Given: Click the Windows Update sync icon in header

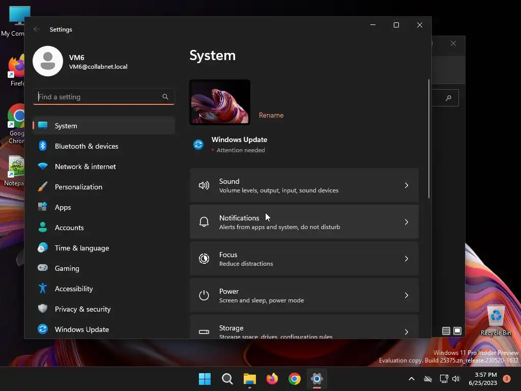Looking at the screenshot, I should [198, 145].
